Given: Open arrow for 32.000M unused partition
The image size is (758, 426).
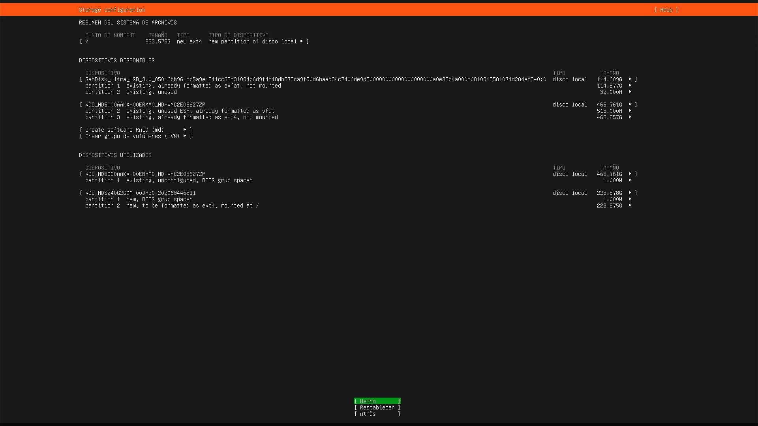Looking at the screenshot, I should click(630, 92).
